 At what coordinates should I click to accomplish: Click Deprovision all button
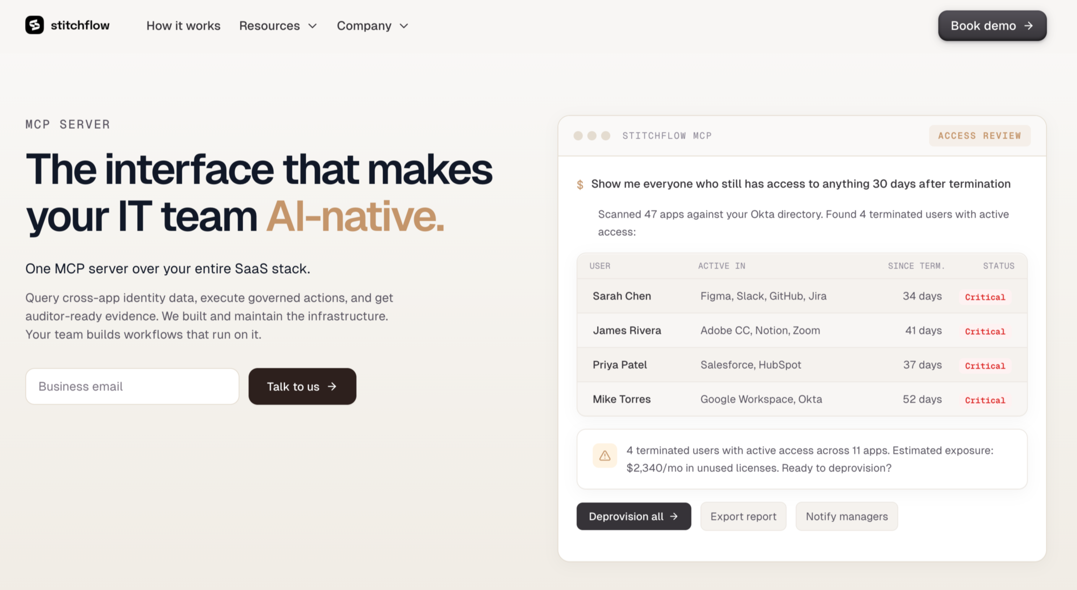point(634,517)
